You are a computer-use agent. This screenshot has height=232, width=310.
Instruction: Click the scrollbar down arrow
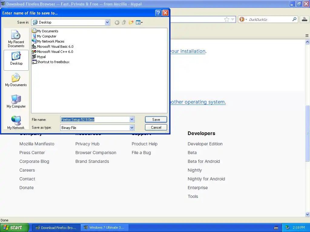tap(307, 214)
